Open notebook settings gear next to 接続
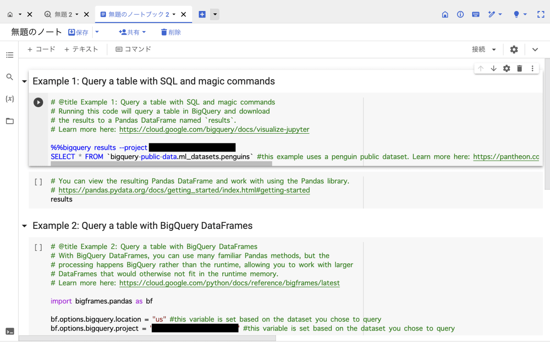The image size is (550, 342). pyautogui.click(x=514, y=49)
